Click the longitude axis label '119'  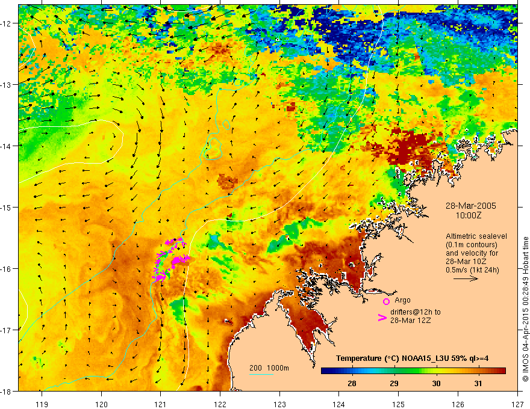click(42, 404)
